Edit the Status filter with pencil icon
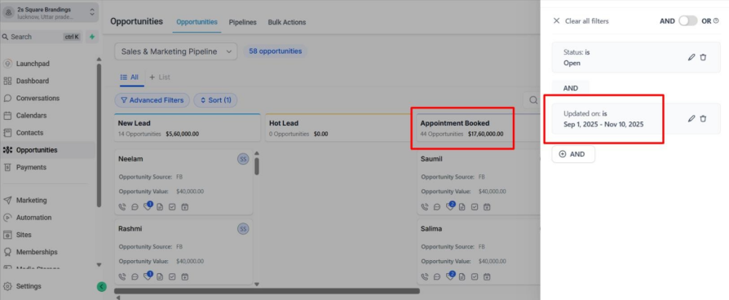This screenshot has width=729, height=300. click(x=691, y=57)
